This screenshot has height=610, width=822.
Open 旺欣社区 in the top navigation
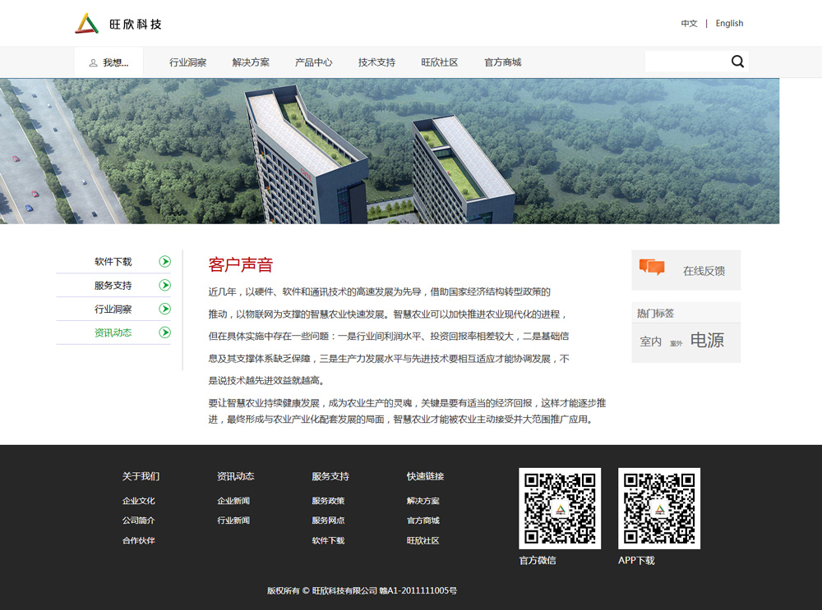[439, 62]
